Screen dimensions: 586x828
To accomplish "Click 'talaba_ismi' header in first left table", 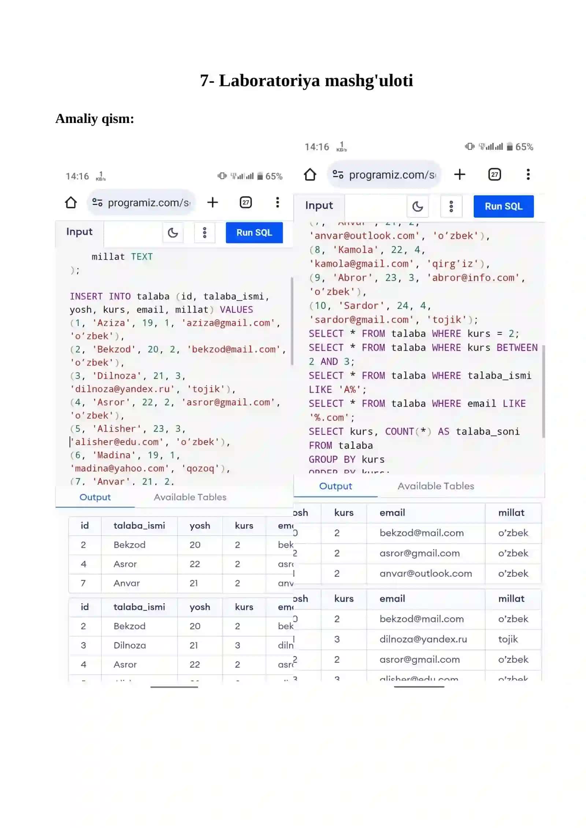I will click(x=139, y=526).
